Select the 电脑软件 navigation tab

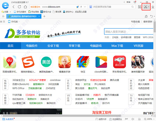click(x=32, y=46)
